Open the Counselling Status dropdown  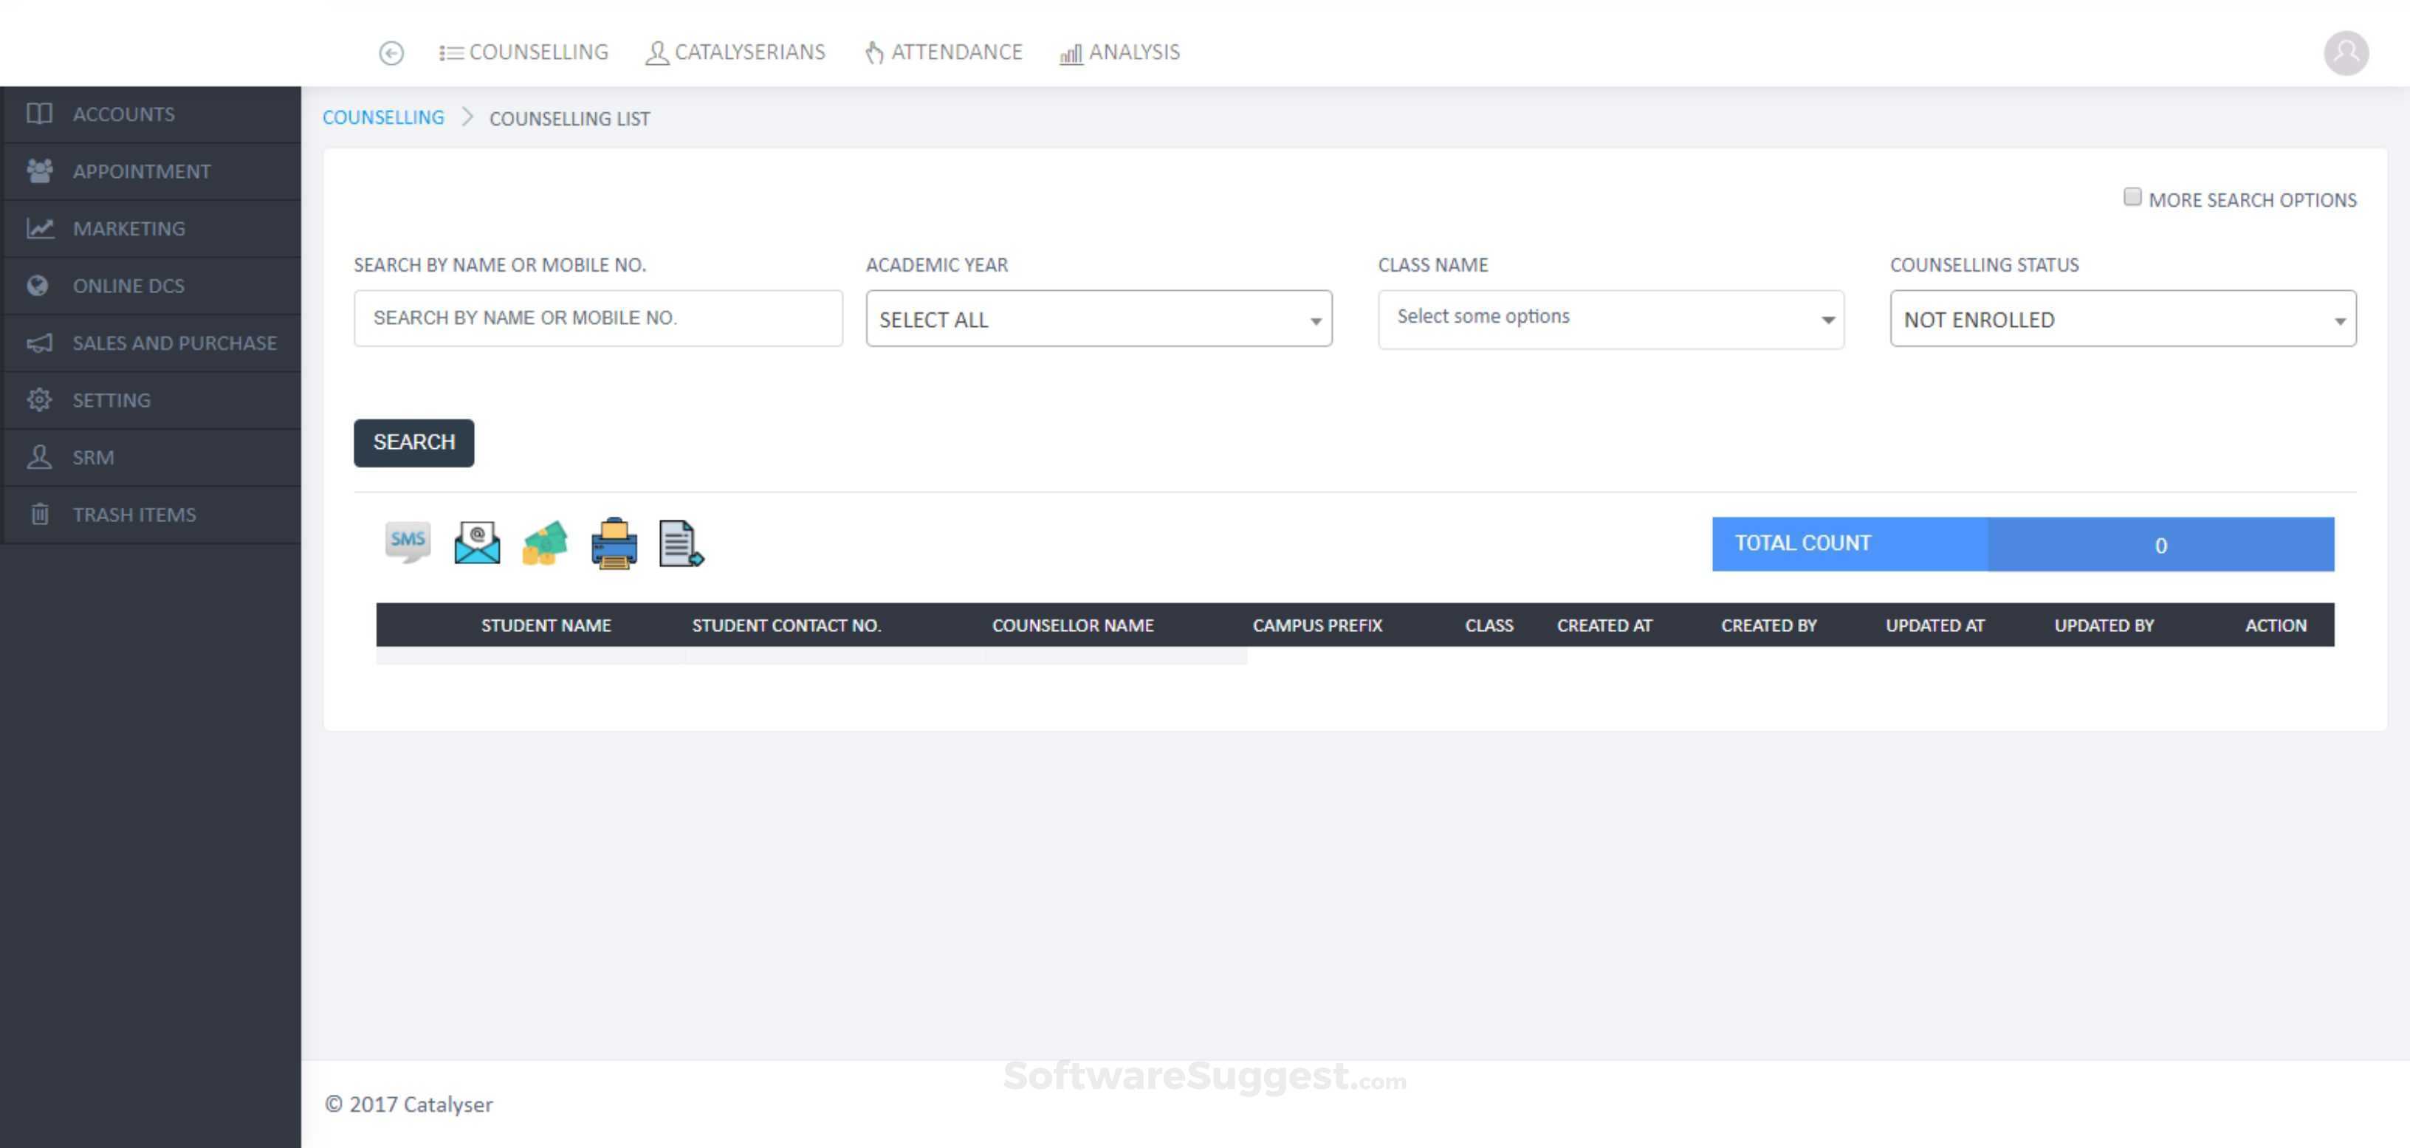click(x=2122, y=319)
